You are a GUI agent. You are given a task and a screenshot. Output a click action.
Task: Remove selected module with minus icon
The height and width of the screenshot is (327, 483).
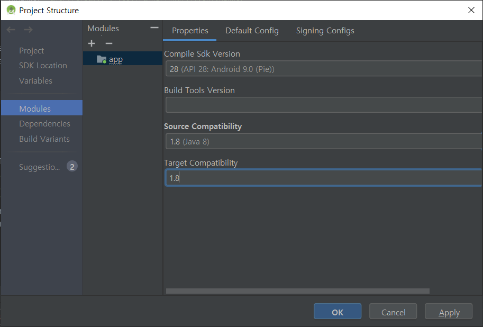point(109,43)
